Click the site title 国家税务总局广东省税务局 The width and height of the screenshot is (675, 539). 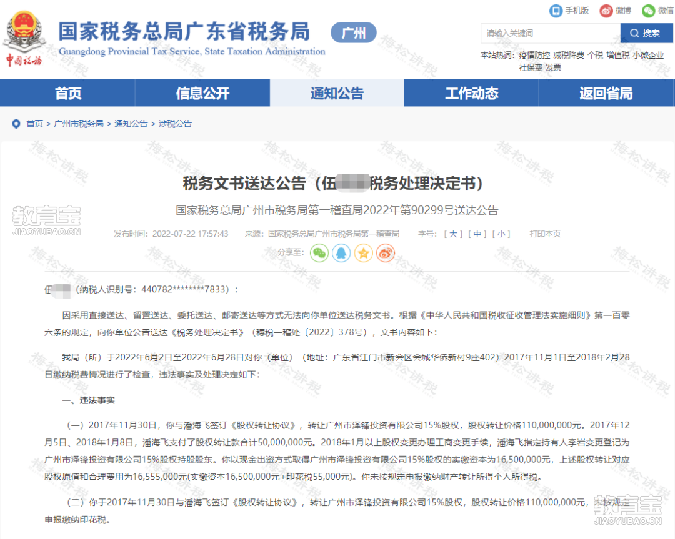click(x=184, y=31)
